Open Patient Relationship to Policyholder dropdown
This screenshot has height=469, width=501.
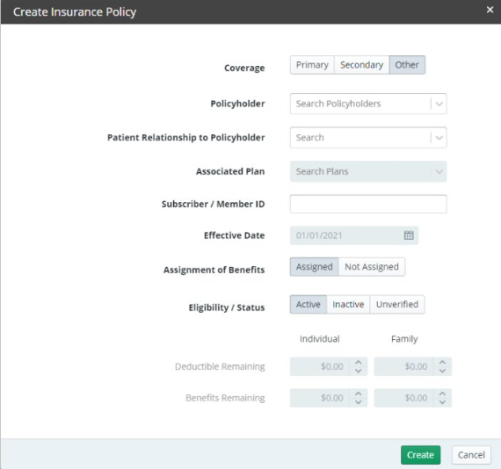tap(368, 138)
